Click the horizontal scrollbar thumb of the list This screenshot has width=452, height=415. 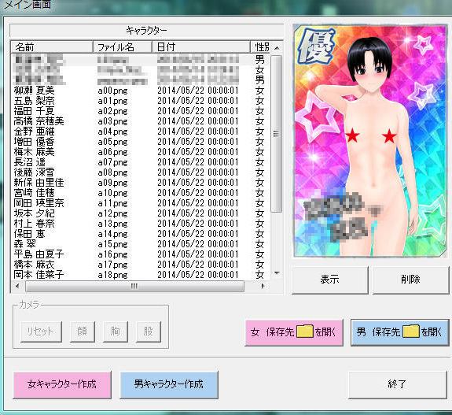pos(134,286)
